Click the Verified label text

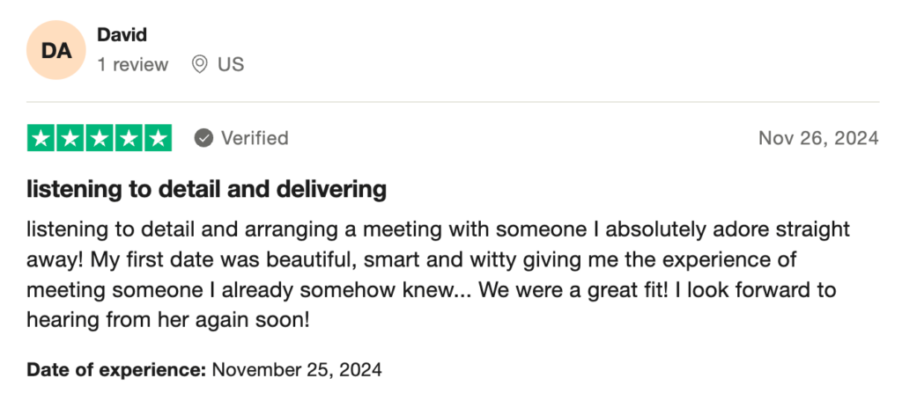click(255, 138)
